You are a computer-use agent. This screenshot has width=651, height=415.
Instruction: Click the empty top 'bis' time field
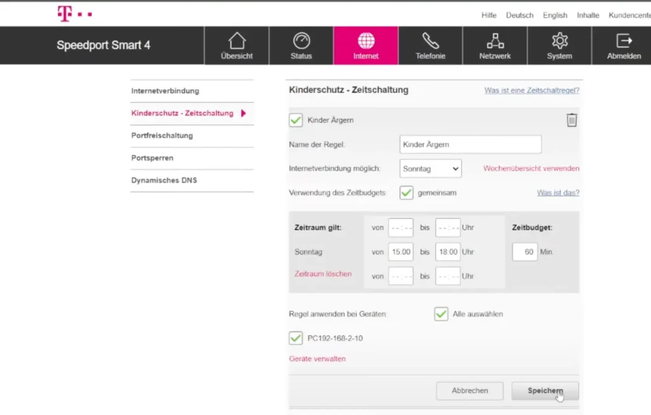[448, 228]
